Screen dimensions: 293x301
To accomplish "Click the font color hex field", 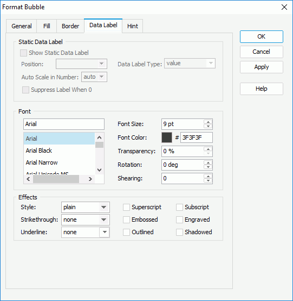I will pyautogui.click(x=197, y=137).
